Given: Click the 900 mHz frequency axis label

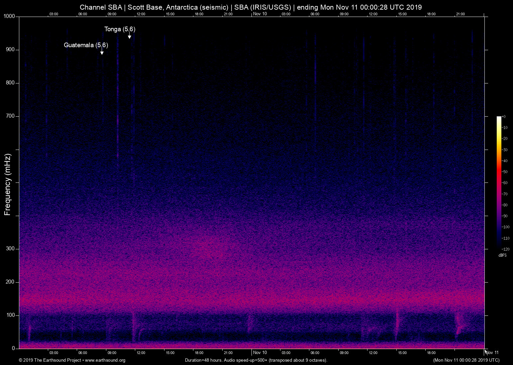Looking at the screenshot, I should [x=10, y=50].
